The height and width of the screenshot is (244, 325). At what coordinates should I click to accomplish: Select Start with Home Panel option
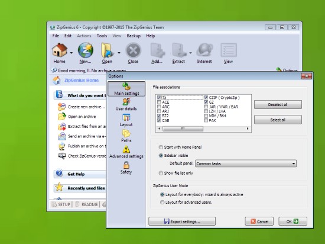click(x=161, y=147)
